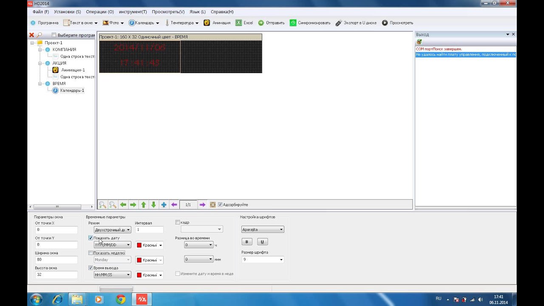544x306 pixels.
Task: Open the Справка(H) menu
Action: pyautogui.click(x=222, y=12)
